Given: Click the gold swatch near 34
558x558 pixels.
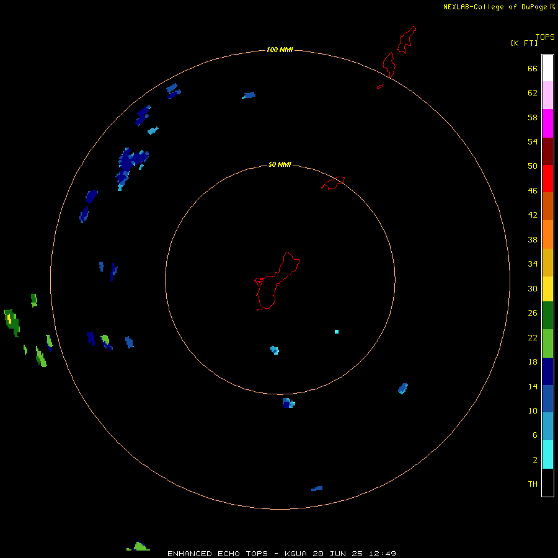Looking at the screenshot, I should coord(547,262).
